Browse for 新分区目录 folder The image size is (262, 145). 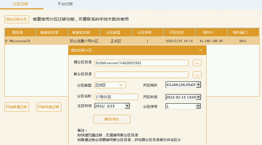pyautogui.click(x=197, y=75)
